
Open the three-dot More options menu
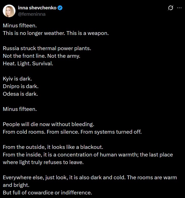point(179,8)
